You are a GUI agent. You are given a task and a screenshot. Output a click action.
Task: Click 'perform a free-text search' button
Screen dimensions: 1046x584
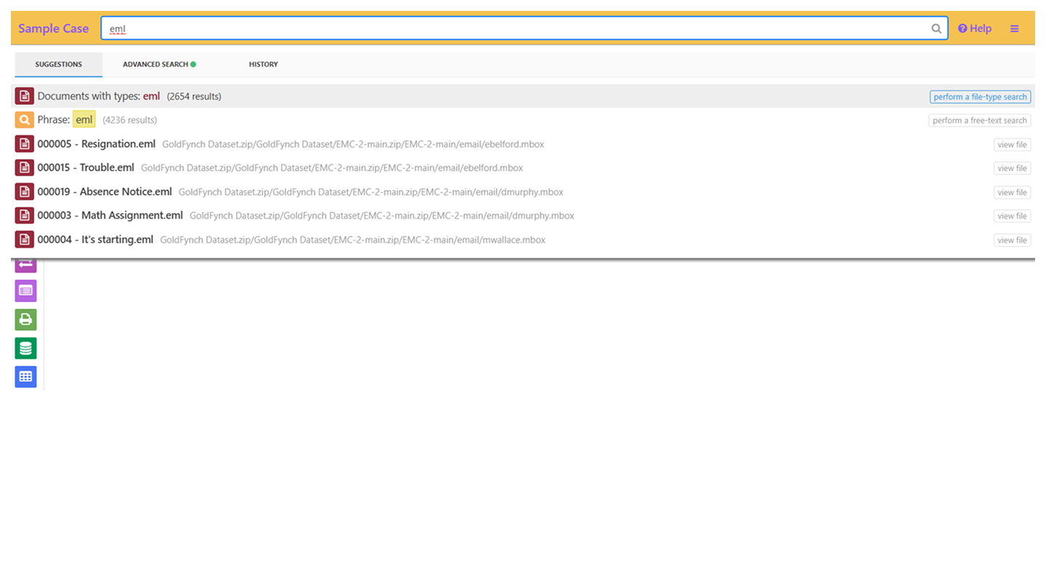[979, 121]
